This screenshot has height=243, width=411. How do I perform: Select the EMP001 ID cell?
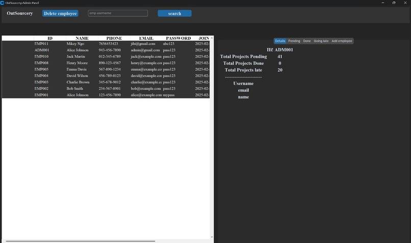(41, 95)
